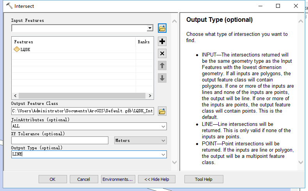Viewport: 308px width, 191px height.
Task: Remove selected feature with X icon
Action: coord(162,53)
